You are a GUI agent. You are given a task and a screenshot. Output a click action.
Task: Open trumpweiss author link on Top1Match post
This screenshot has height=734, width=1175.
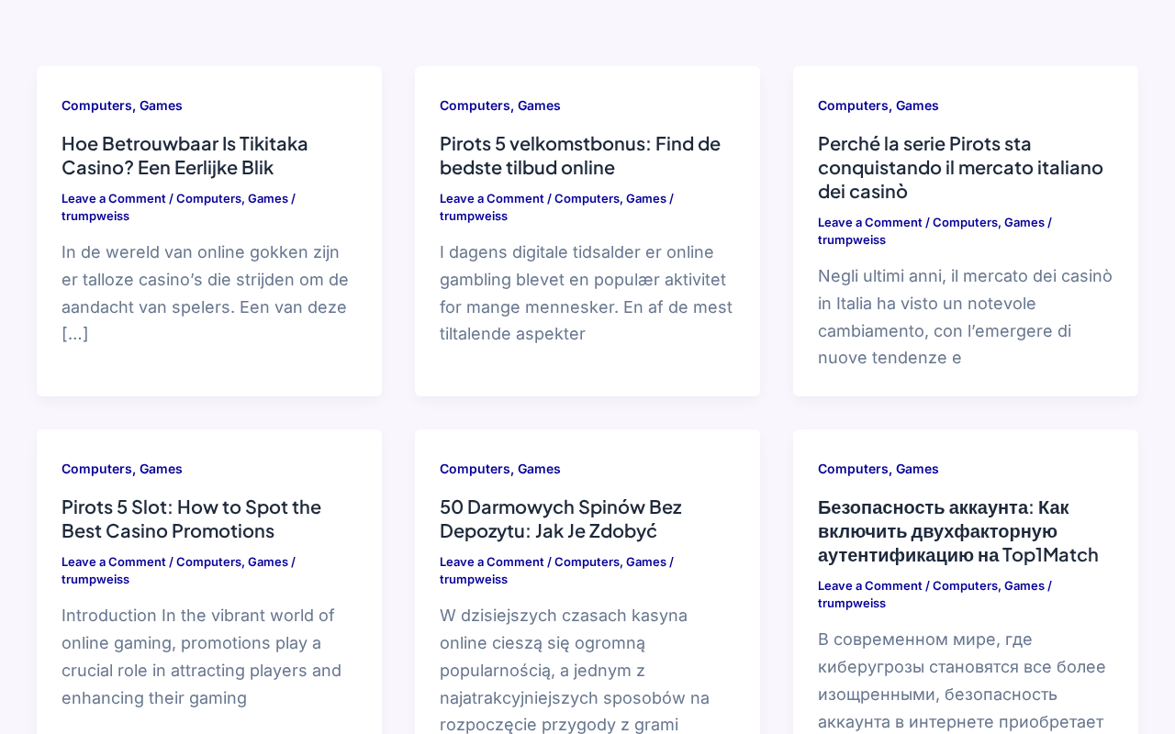[x=852, y=603]
